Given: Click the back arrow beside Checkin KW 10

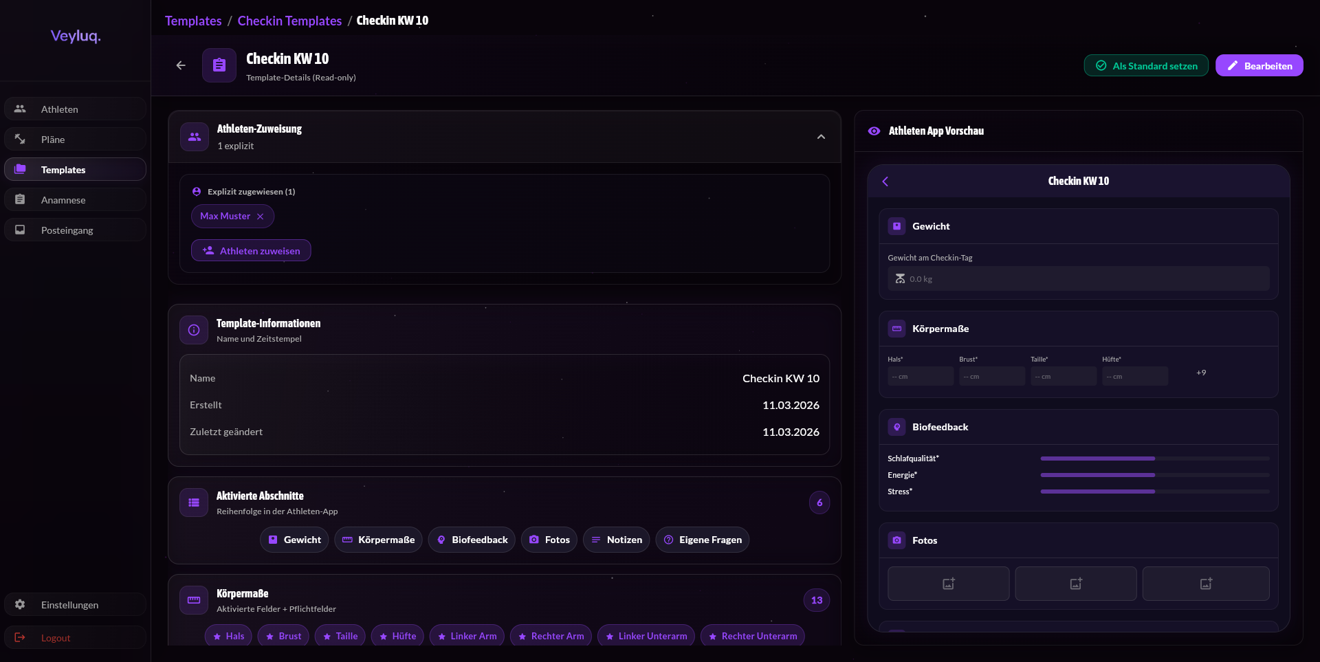Looking at the screenshot, I should click(181, 65).
